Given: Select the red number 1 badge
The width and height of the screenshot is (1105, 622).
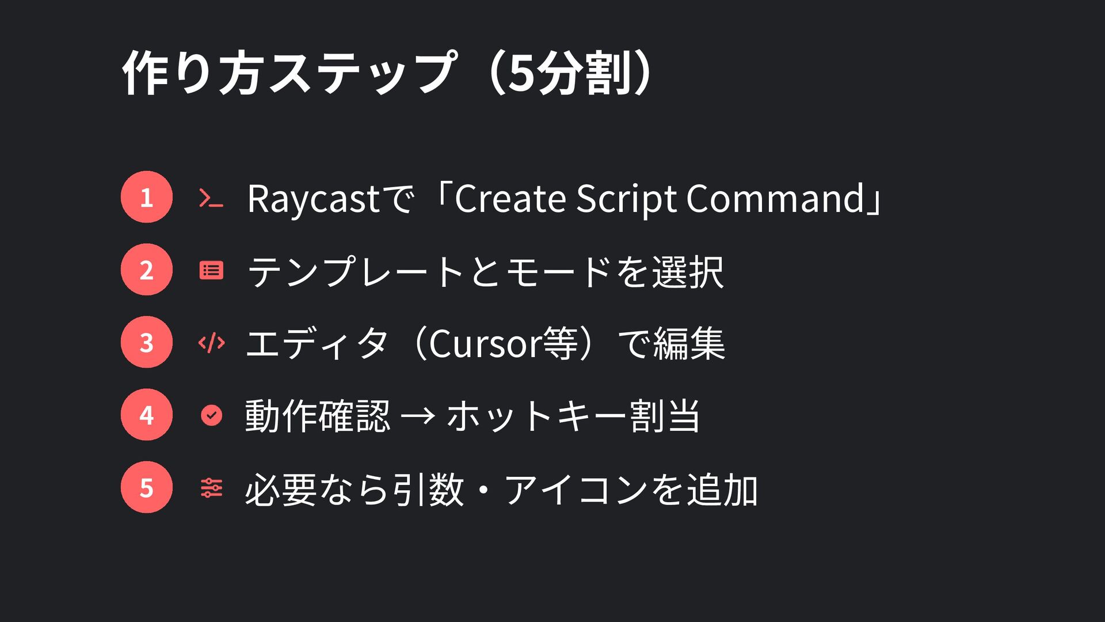Looking at the screenshot, I should 147,197.
